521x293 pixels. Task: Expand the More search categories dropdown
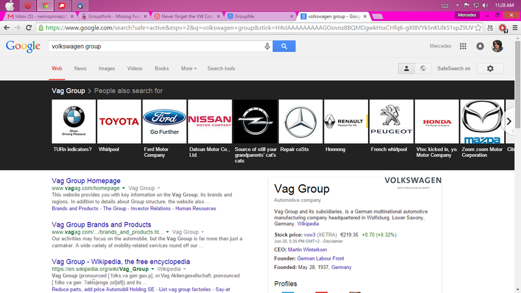coord(189,68)
